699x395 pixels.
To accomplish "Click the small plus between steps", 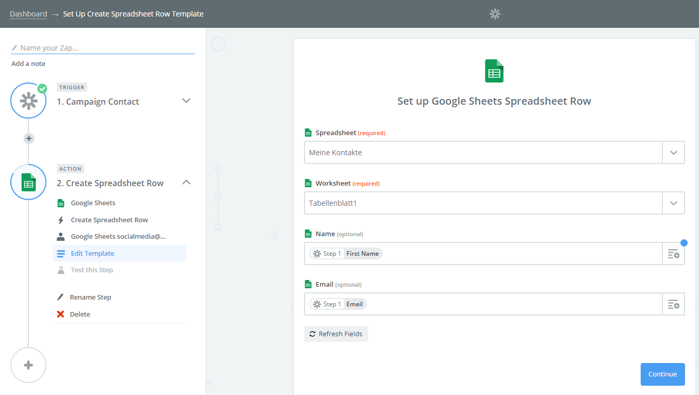I will click(x=29, y=138).
